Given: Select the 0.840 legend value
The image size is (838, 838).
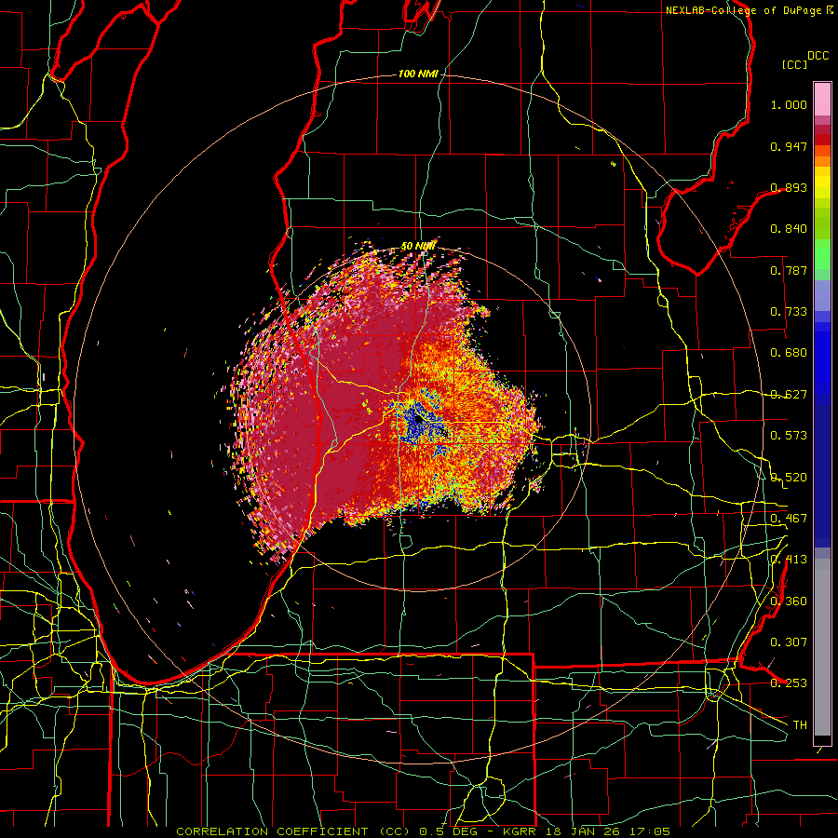Looking at the screenshot, I should (x=789, y=229).
